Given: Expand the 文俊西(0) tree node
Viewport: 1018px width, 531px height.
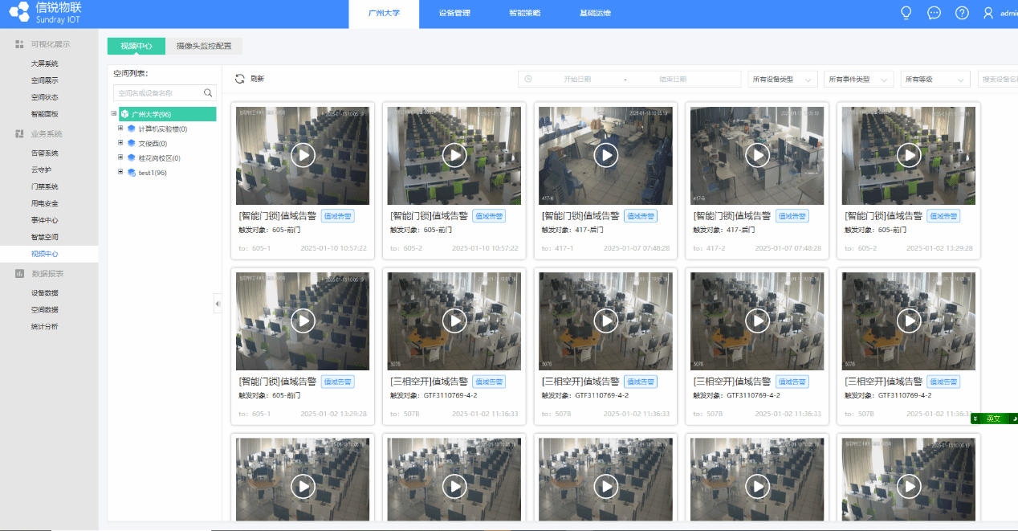Looking at the screenshot, I should (x=120, y=143).
